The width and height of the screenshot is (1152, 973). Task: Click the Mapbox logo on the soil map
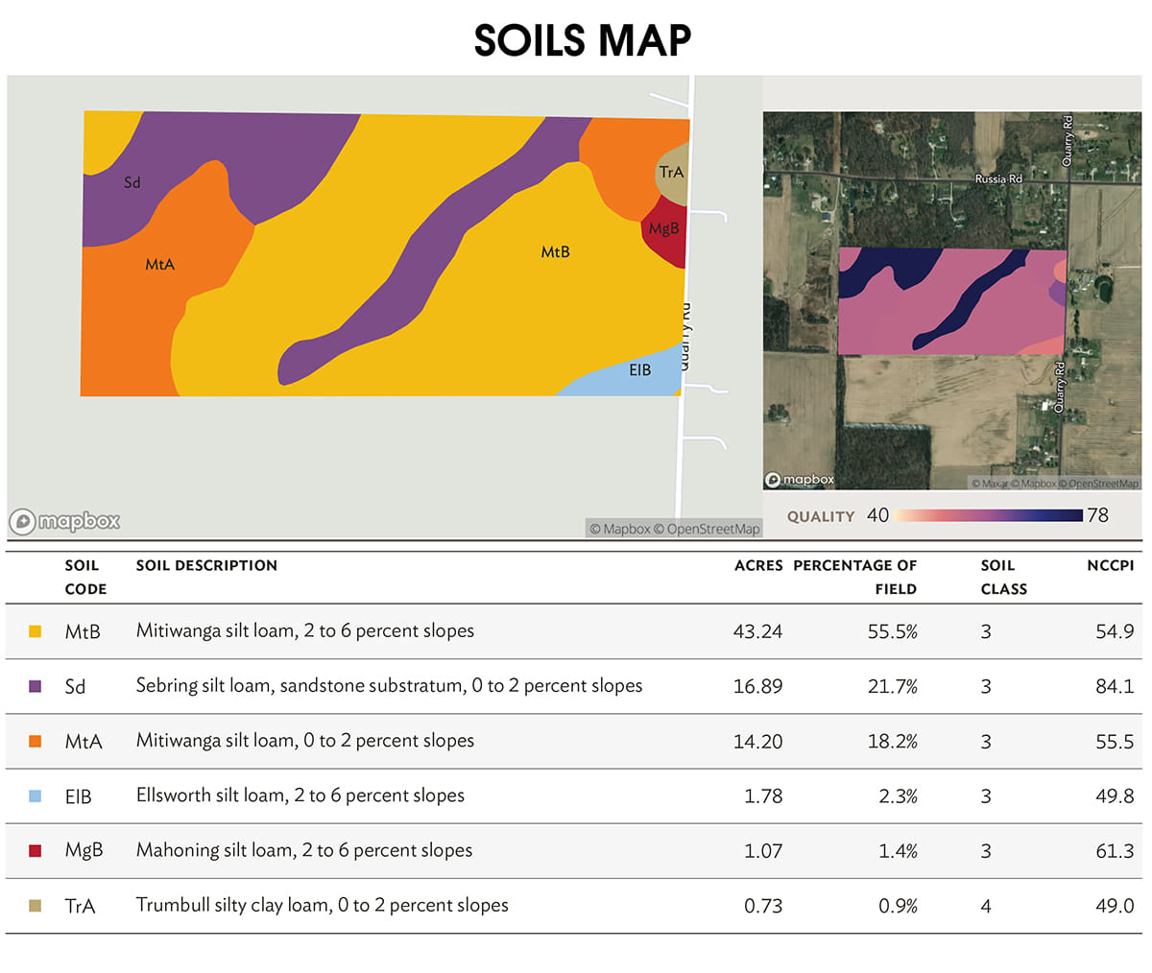tap(65, 521)
